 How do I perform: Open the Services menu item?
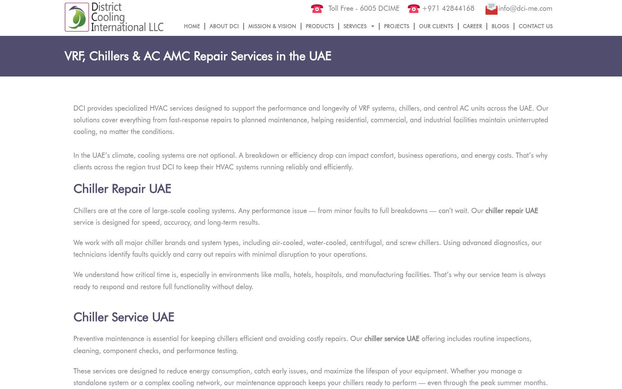point(355,26)
